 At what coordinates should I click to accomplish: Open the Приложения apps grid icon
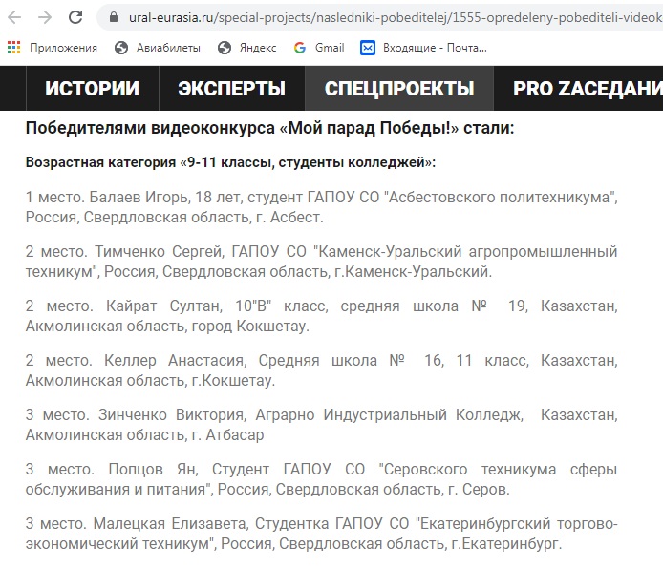coord(14,48)
